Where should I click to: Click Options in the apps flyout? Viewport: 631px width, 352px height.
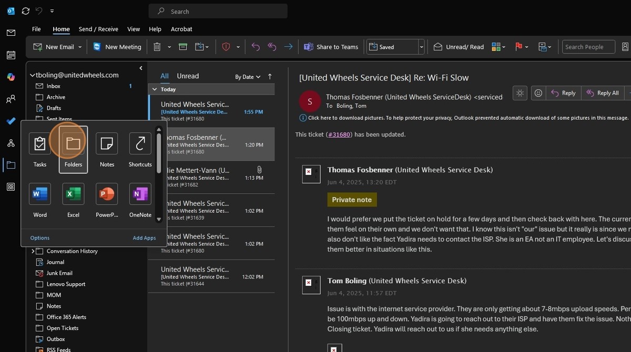[x=40, y=238]
